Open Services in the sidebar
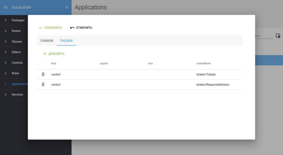 click(x=17, y=94)
